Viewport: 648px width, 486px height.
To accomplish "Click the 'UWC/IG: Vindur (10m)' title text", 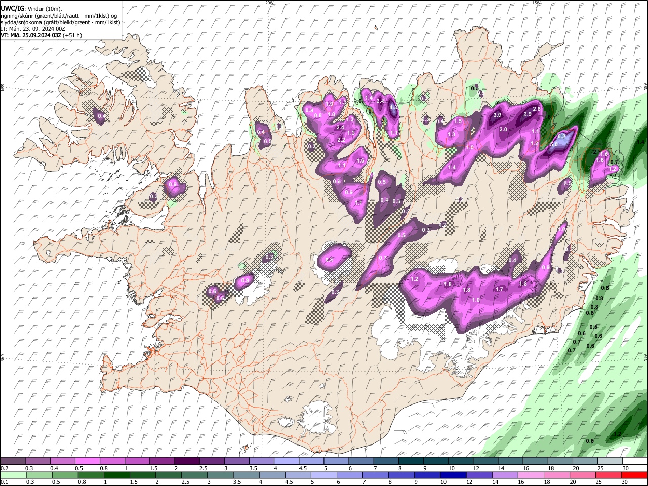I will tap(31, 9).
